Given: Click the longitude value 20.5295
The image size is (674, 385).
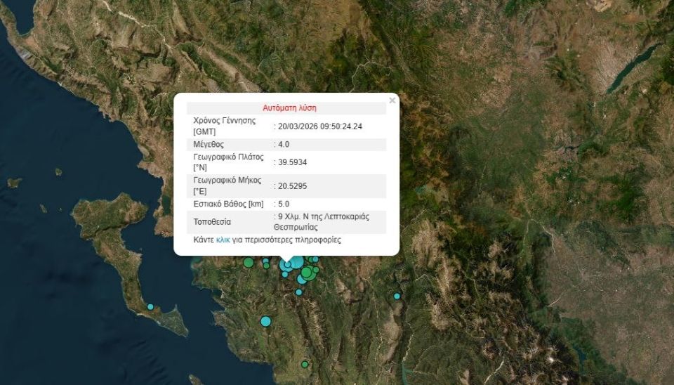Looking at the screenshot, I should pyautogui.click(x=293, y=186).
